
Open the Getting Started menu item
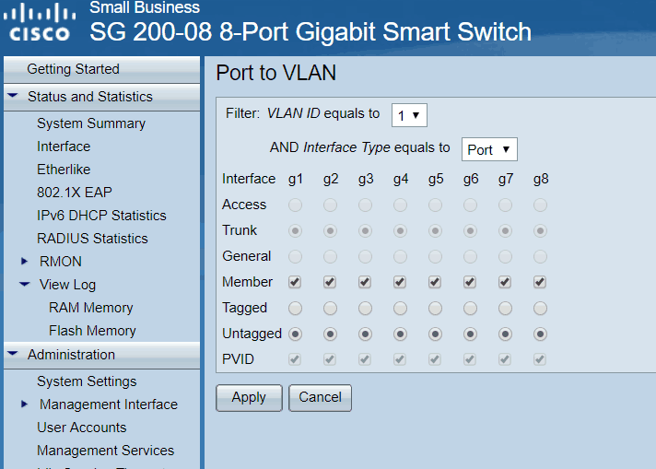73,69
